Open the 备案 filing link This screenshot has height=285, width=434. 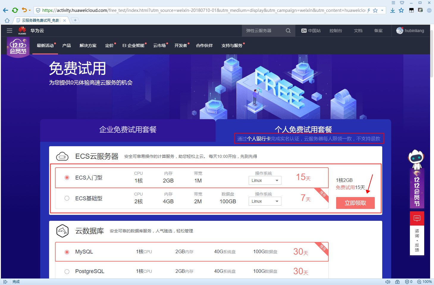(x=378, y=31)
